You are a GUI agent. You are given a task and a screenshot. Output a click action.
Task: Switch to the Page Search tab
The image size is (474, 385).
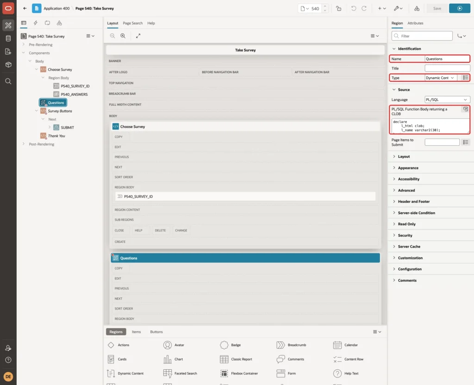coord(132,23)
